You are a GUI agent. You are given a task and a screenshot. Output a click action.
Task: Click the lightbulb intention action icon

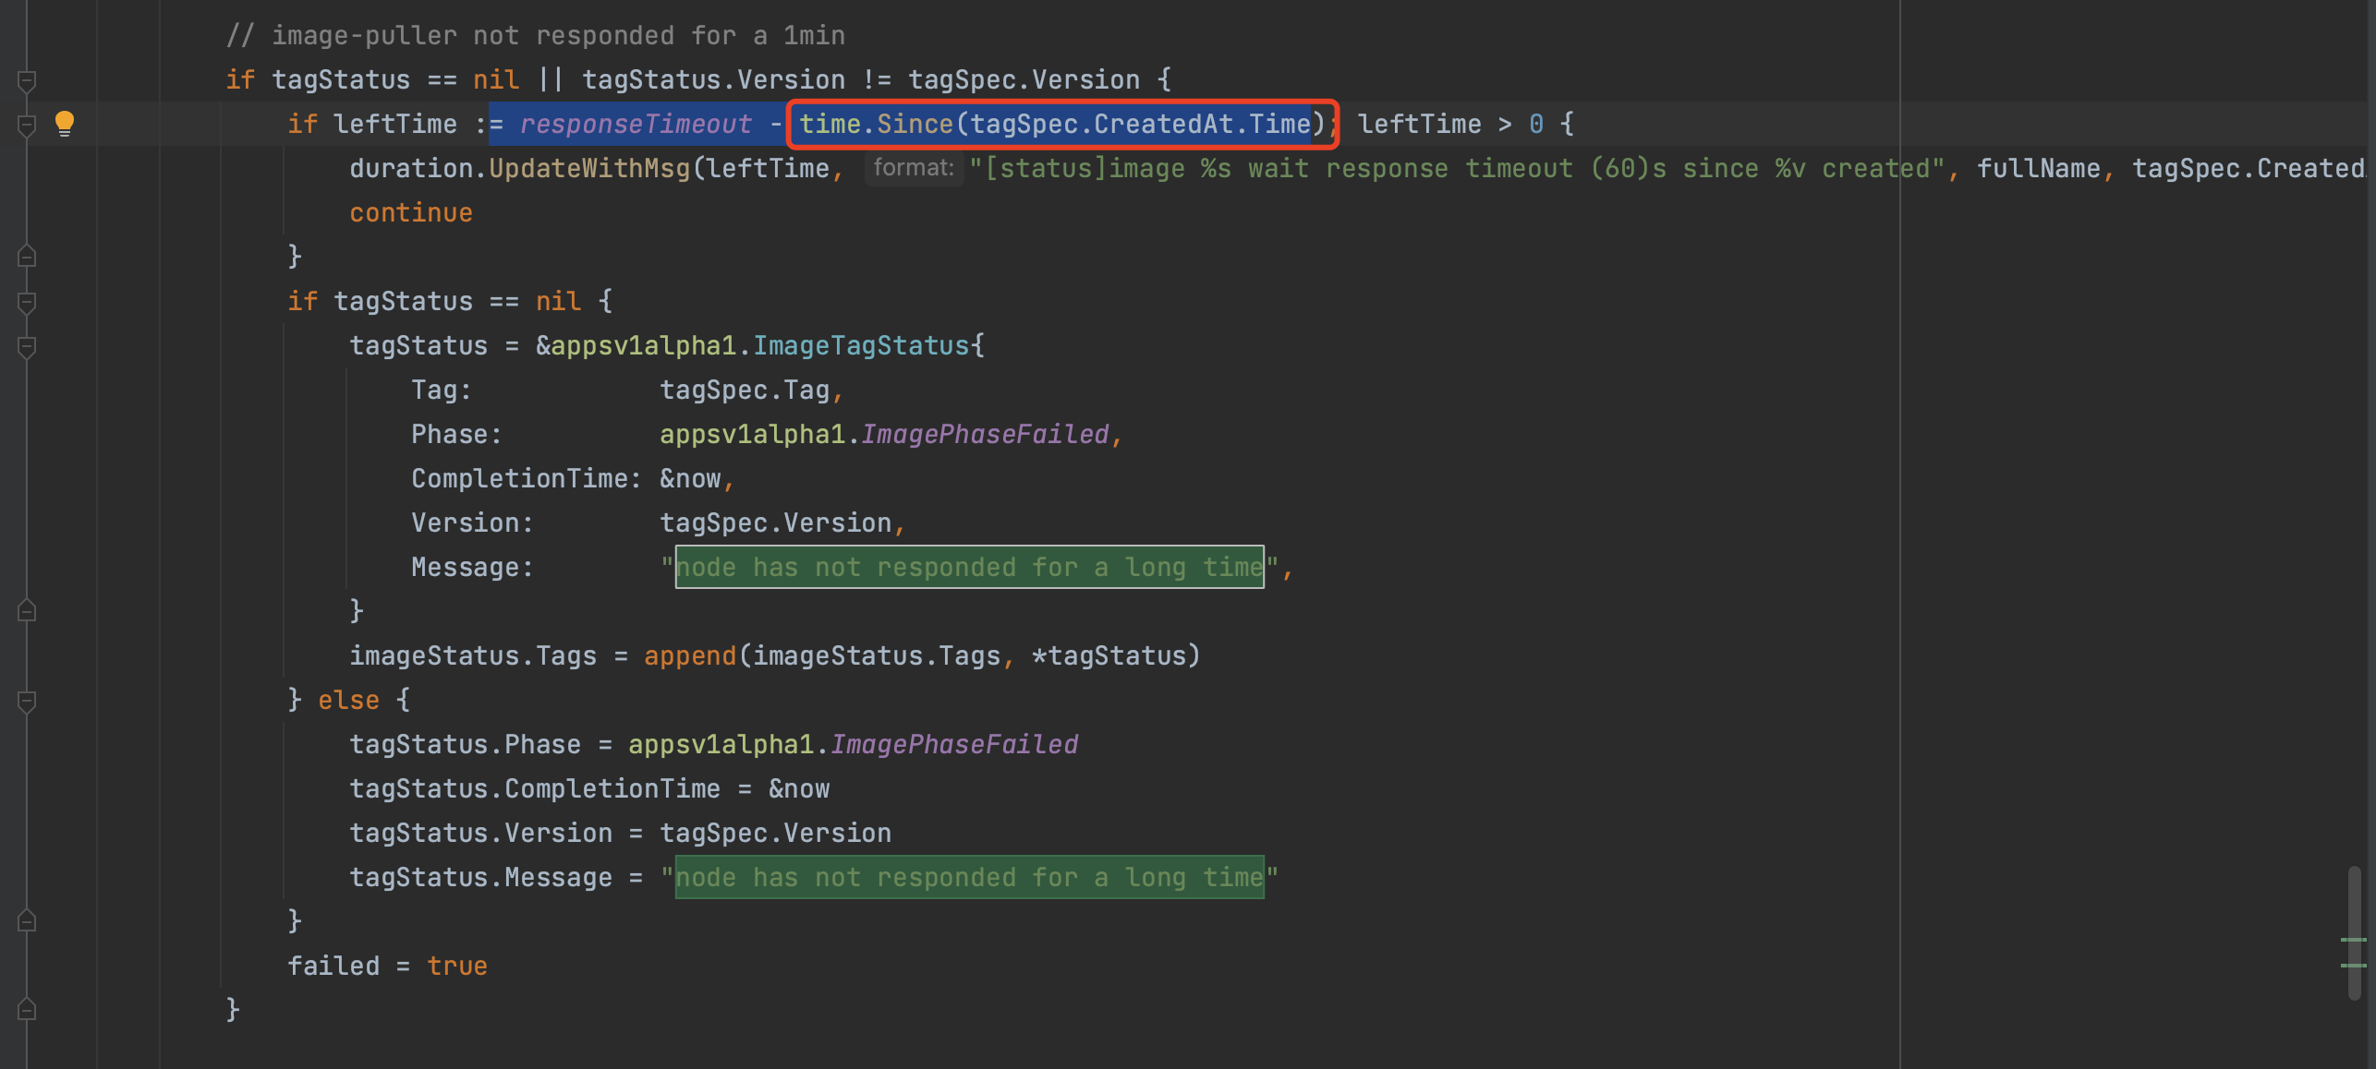coord(64,123)
